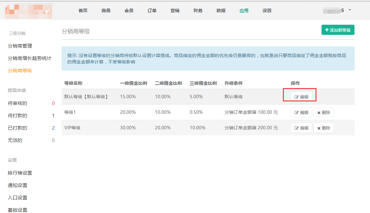The image size is (370, 213).
Task: View 分销商增长趋势统计 statistics page
Action: click(x=29, y=58)
